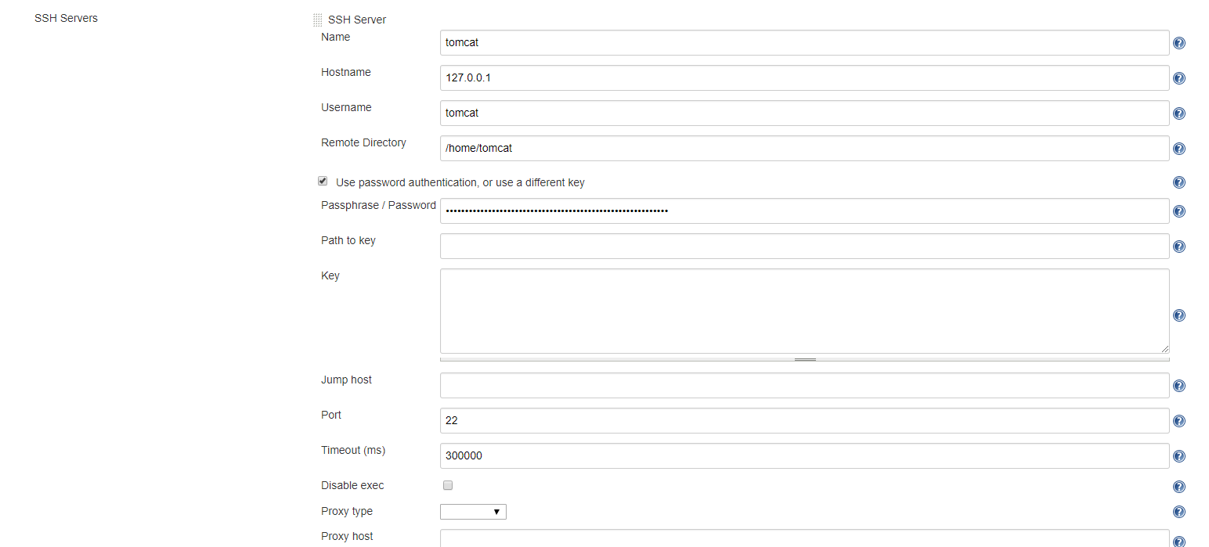Click into the Key text area
Screen dimensions: 1209x547
(804, 311)
